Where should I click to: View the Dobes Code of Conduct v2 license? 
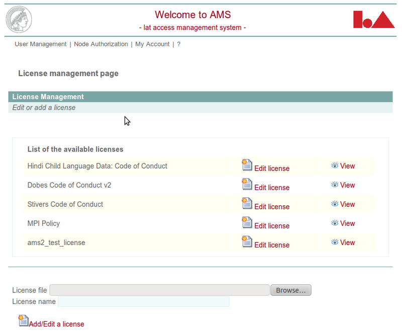(347, 185)
